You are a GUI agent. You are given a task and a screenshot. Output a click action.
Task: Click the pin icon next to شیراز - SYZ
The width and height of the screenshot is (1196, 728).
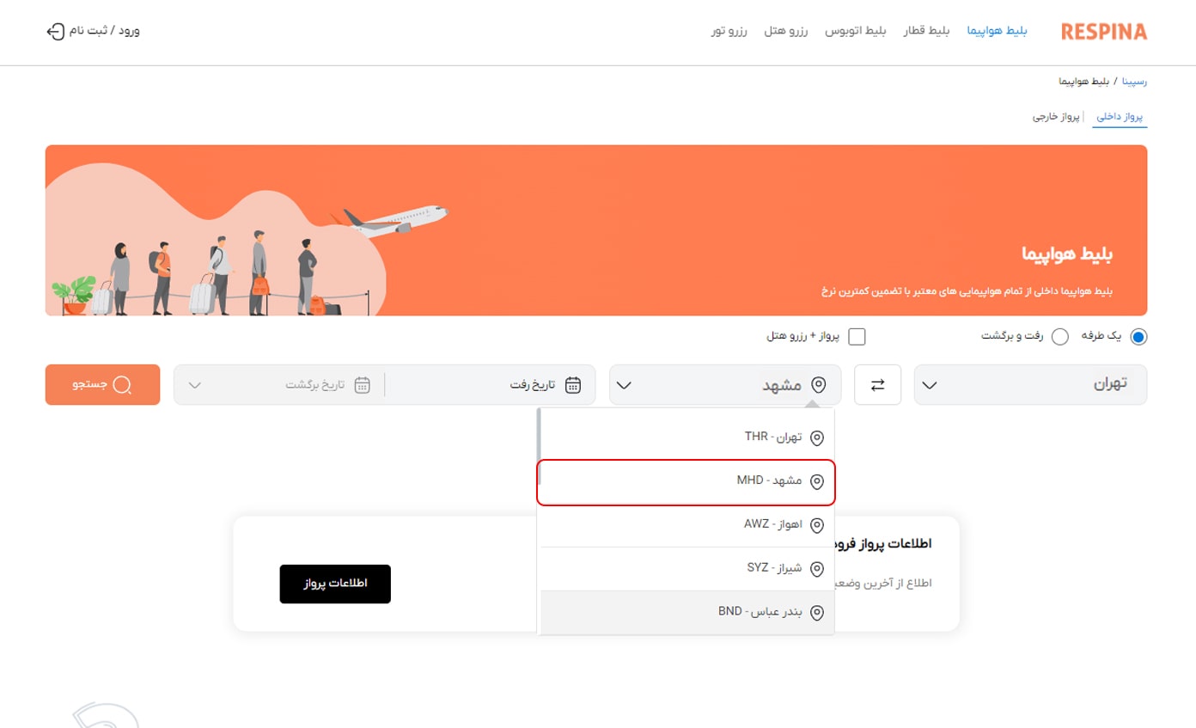coord(817,569)
